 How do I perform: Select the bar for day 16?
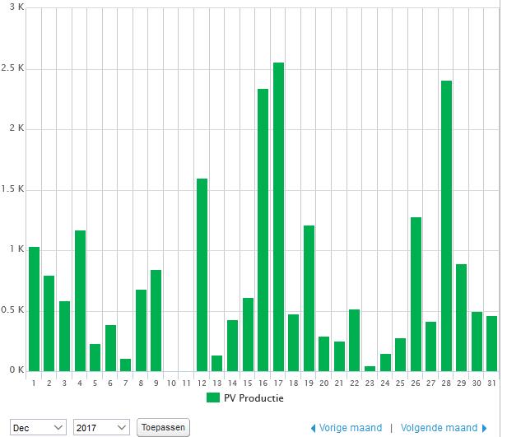(x=263, y=230)
